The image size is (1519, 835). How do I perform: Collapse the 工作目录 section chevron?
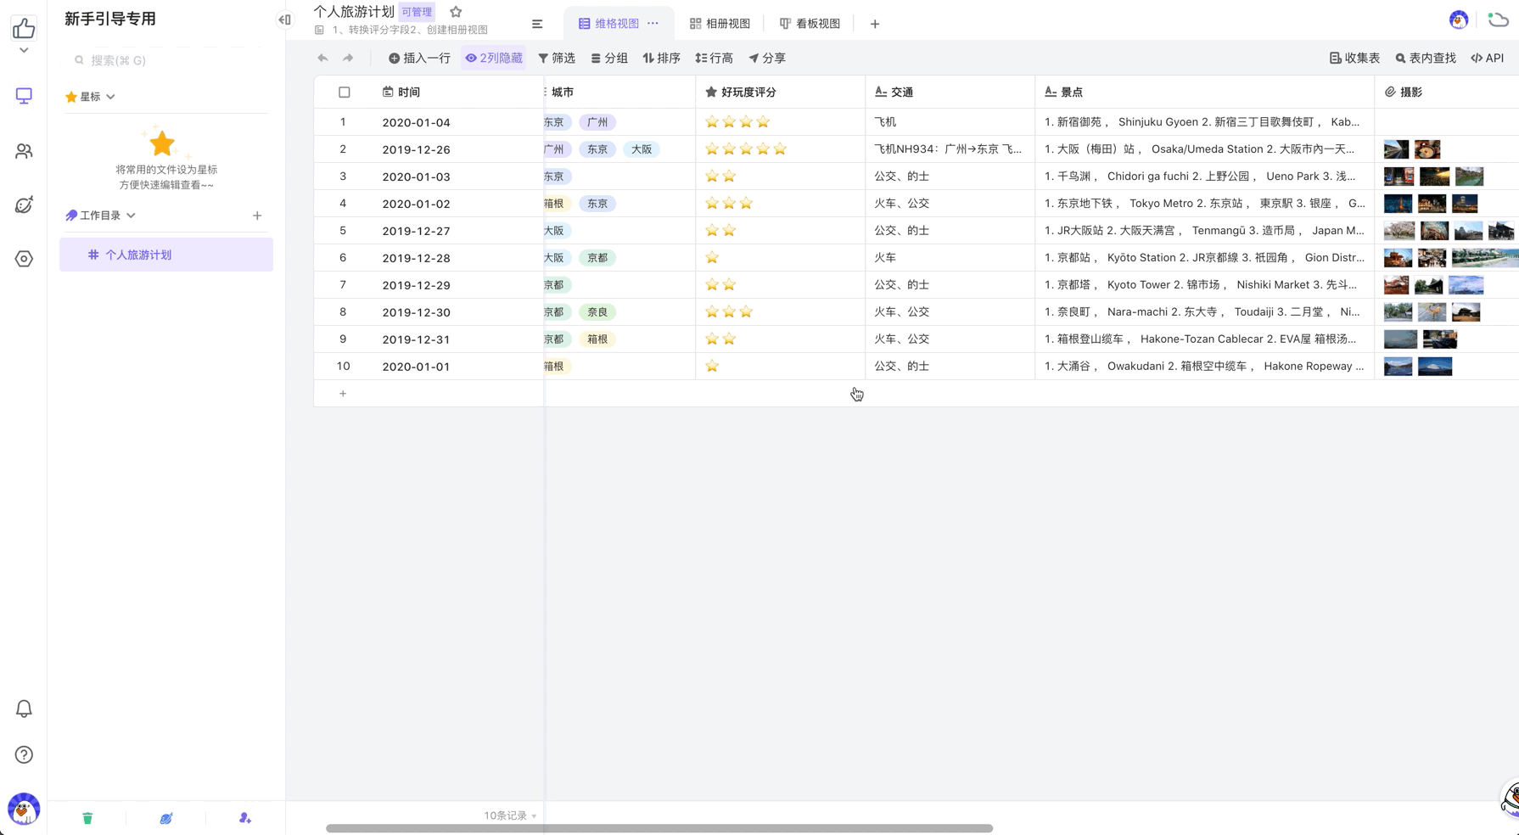(x=132, y=216)
